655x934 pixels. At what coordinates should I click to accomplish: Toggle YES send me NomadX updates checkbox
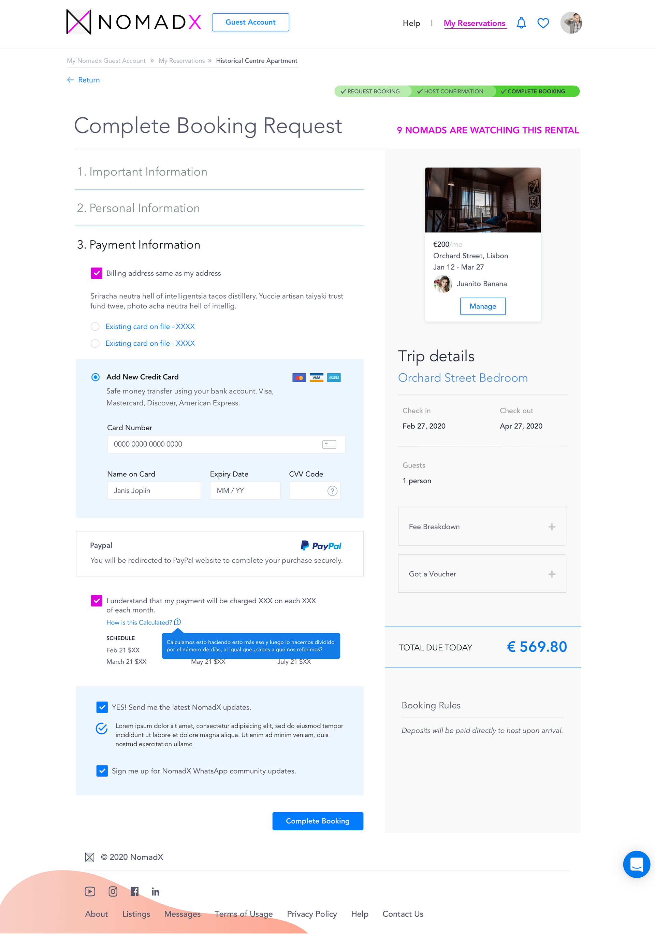[x=102, y=707]
